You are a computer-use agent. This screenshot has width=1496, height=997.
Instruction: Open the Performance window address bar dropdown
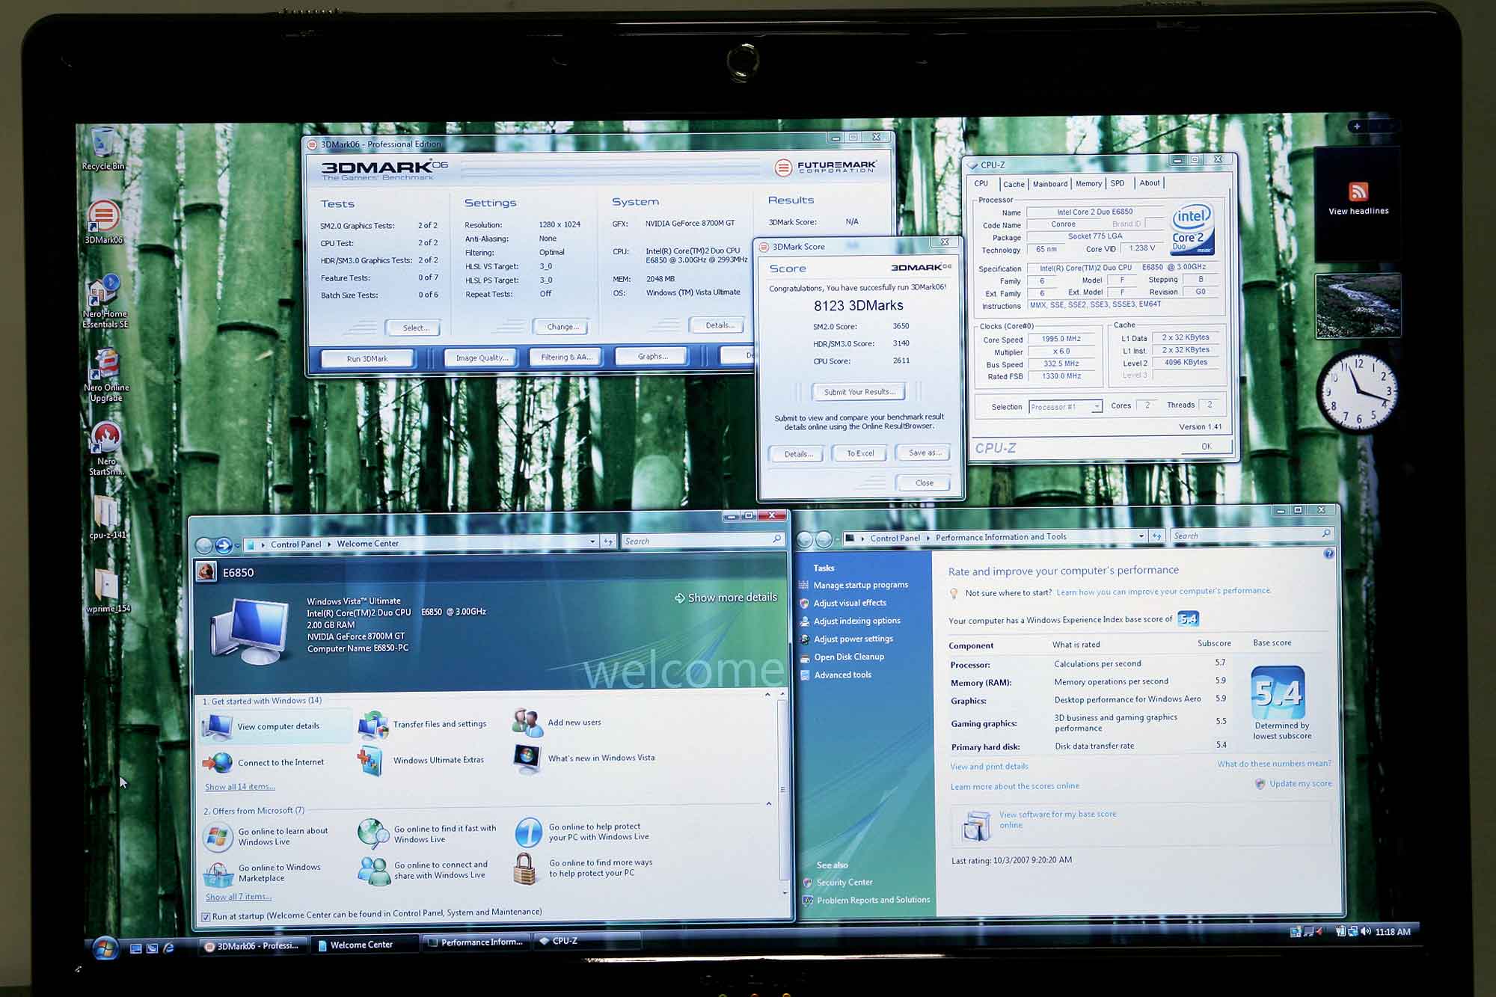pyautogui.click(x=1141, y=536)
